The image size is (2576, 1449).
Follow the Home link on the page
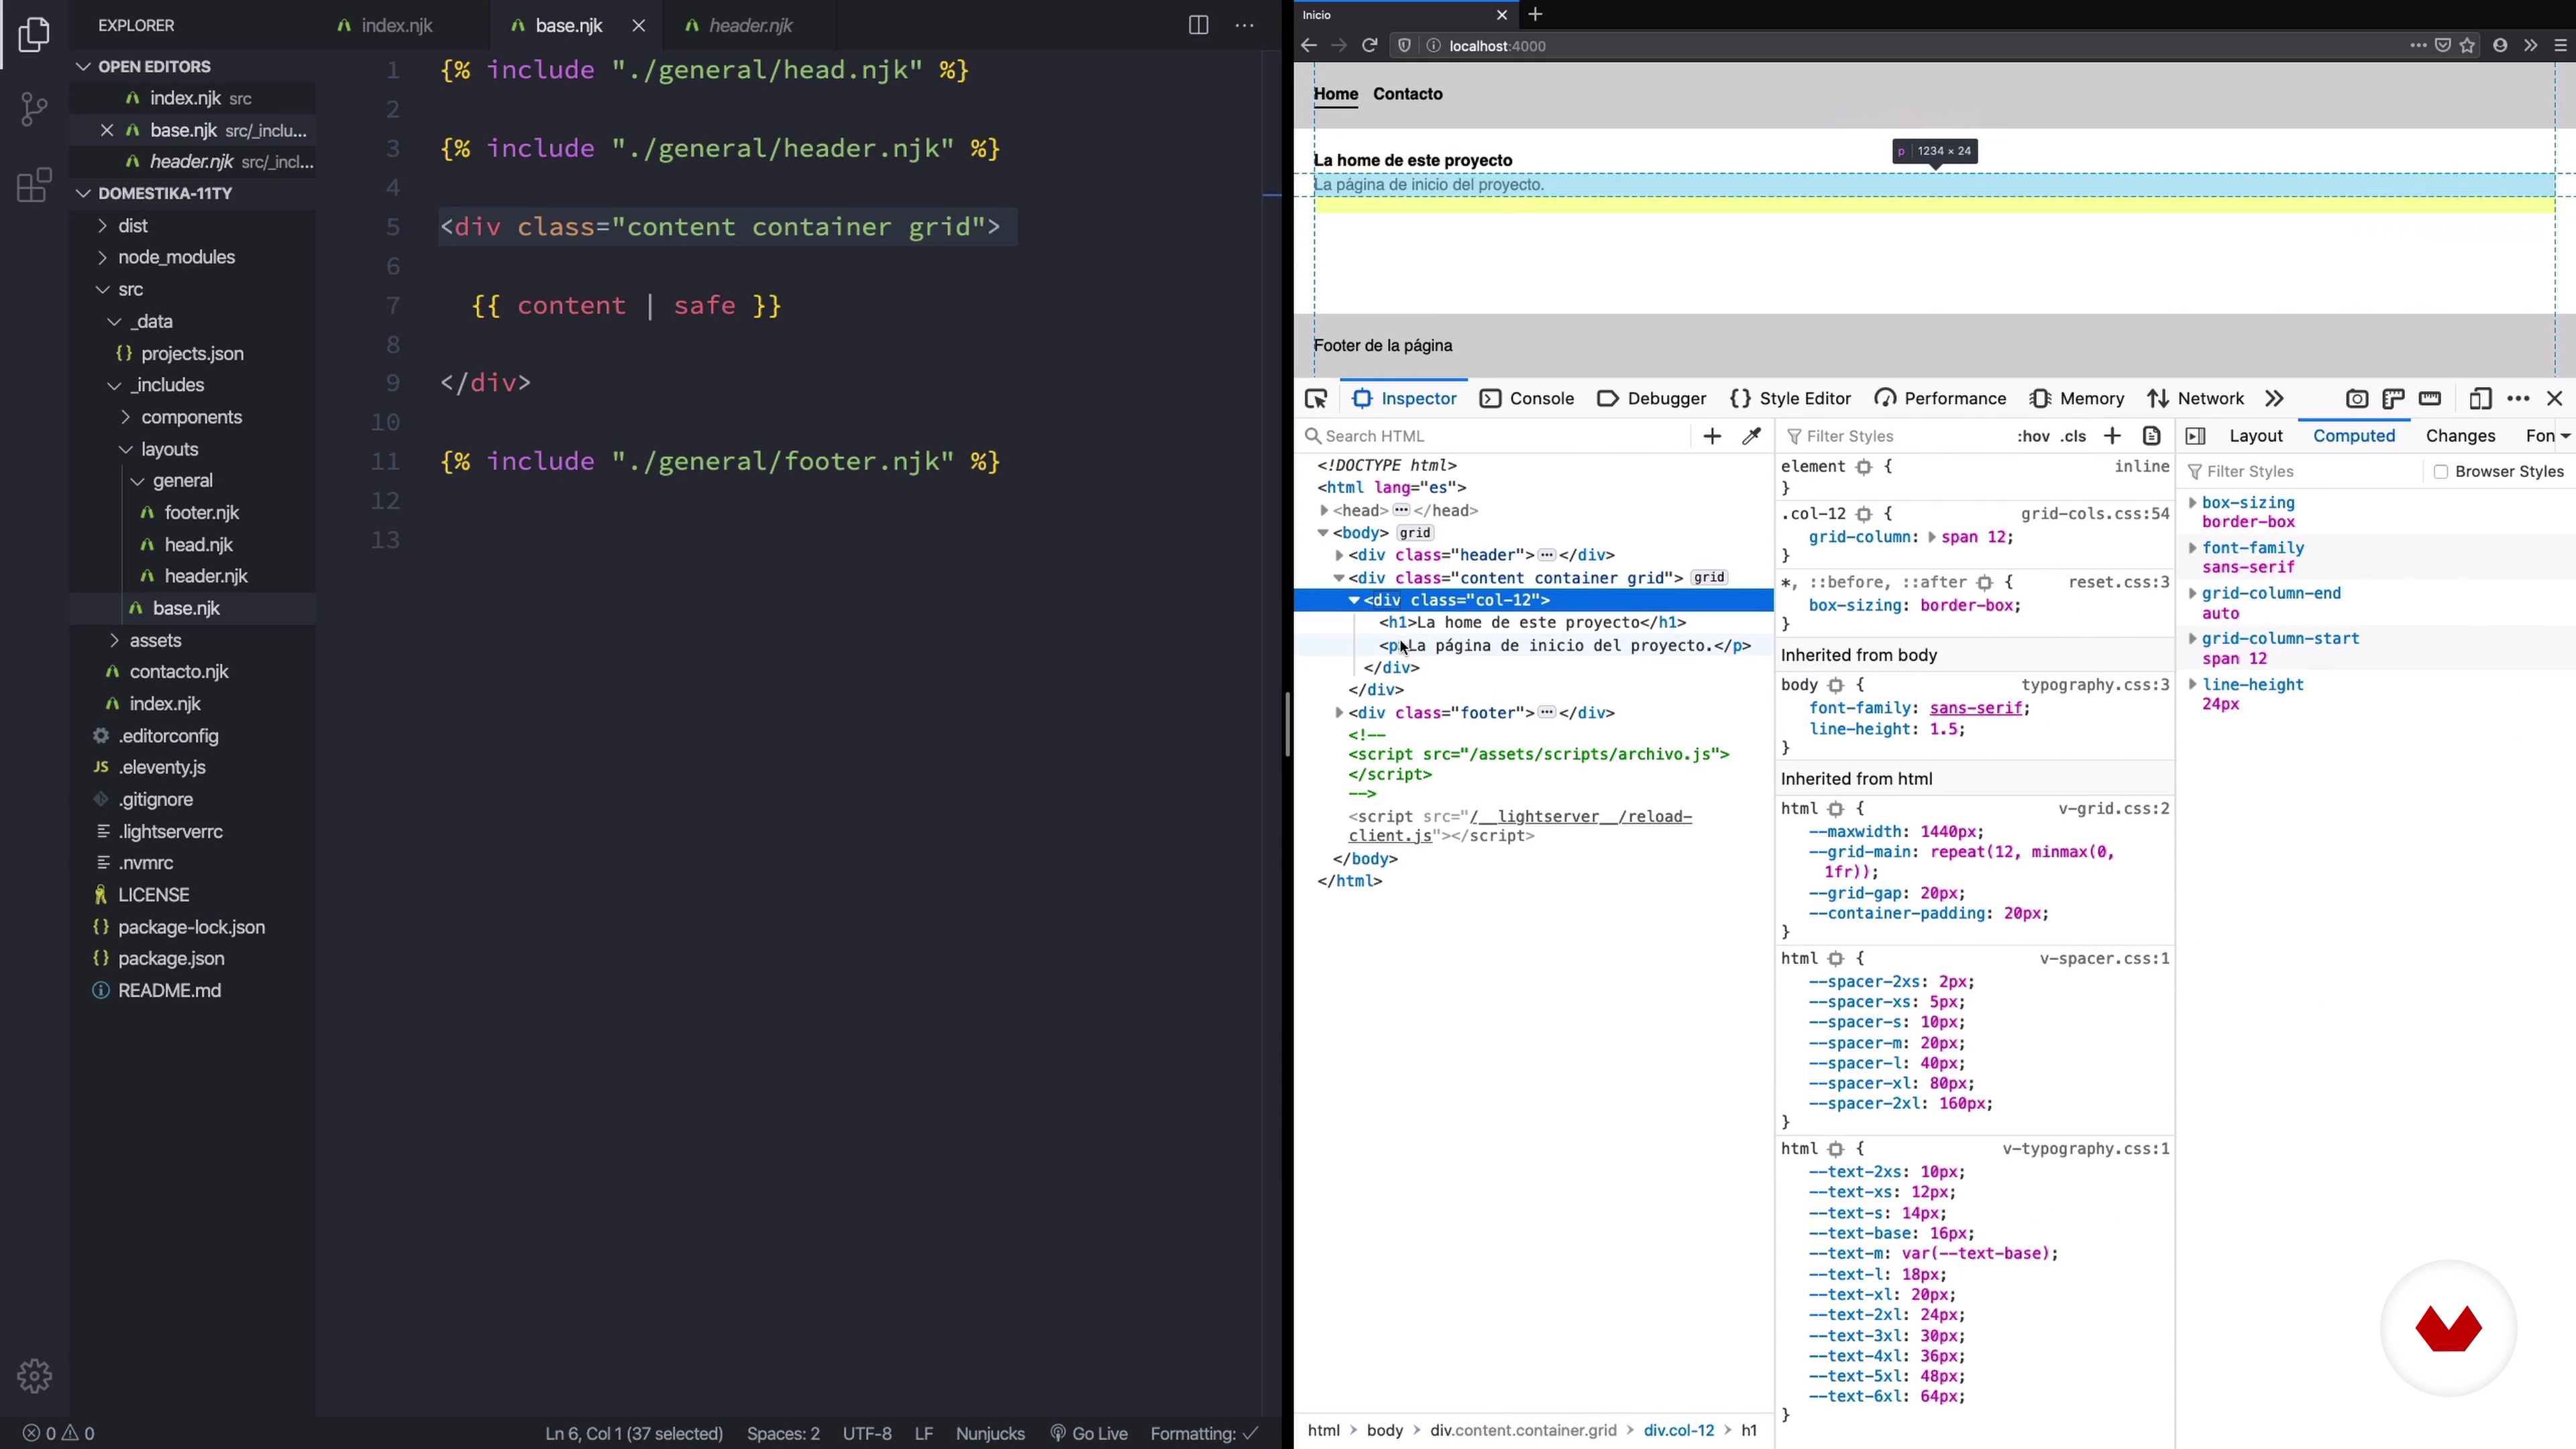pyautogui.click(x=1336, y=94)
